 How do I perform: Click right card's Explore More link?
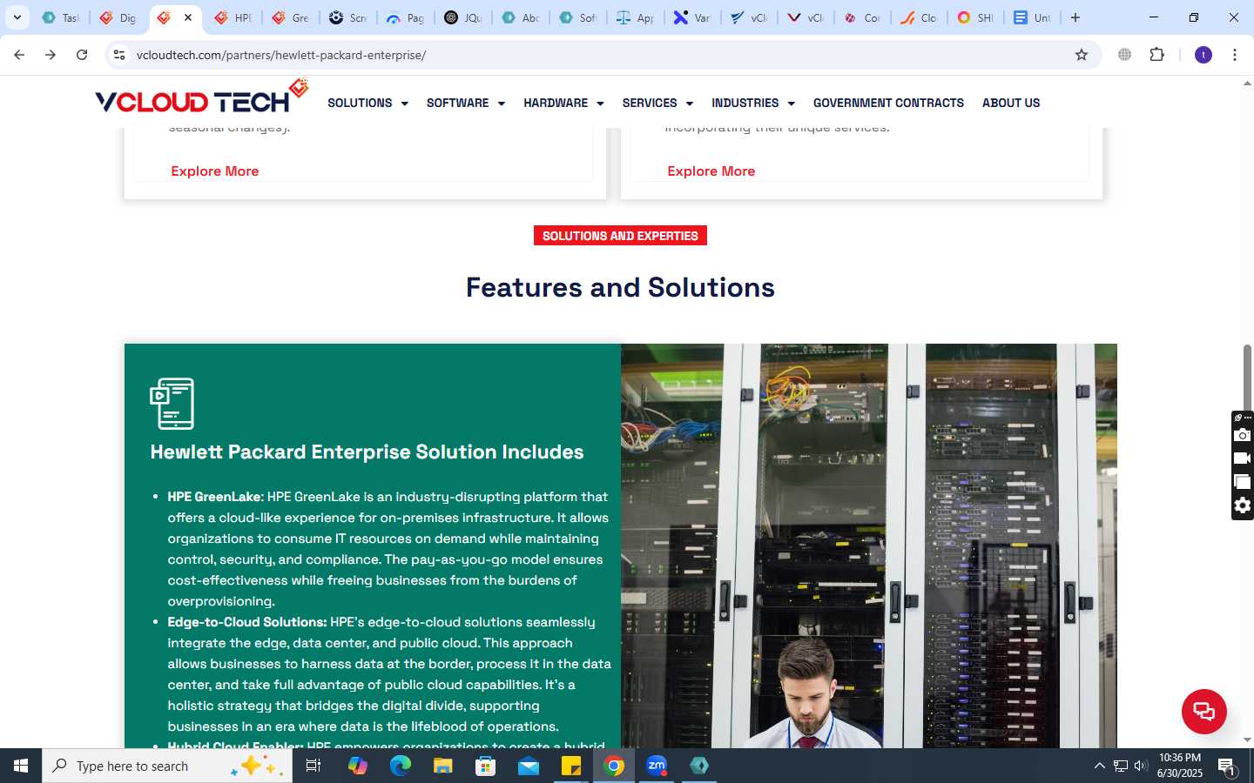click(x=711, y=171)
